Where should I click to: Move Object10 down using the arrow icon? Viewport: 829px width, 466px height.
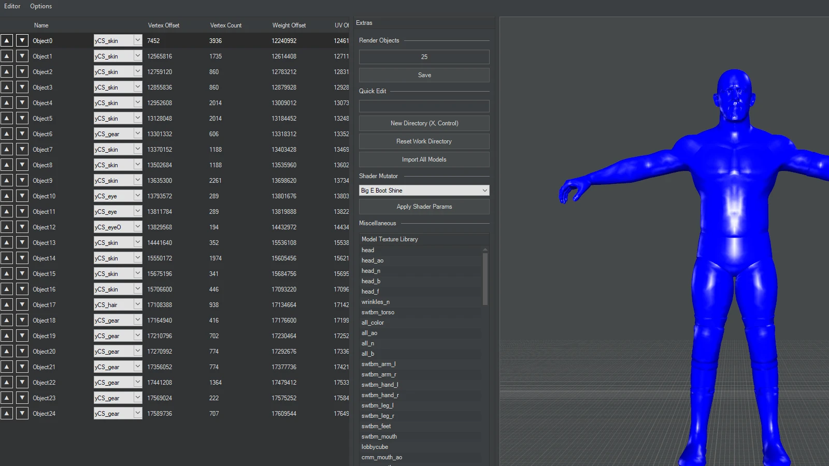point(22,196)
